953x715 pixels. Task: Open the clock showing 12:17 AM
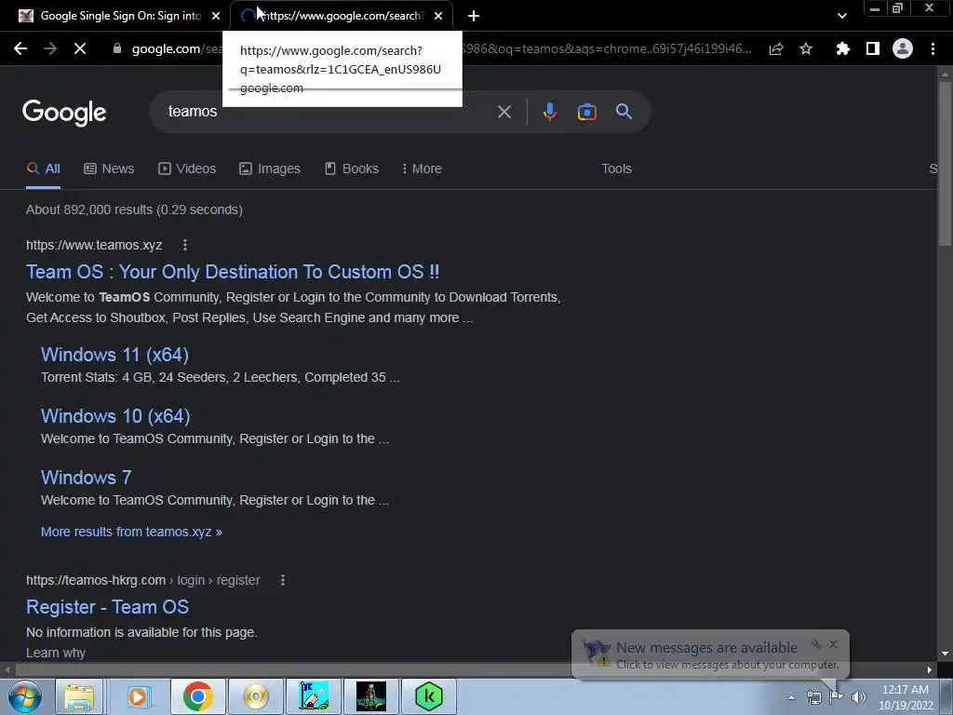coord(905,697)
